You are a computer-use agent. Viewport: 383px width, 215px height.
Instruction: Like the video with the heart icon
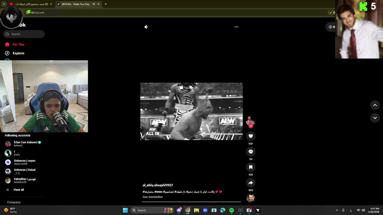250,136
